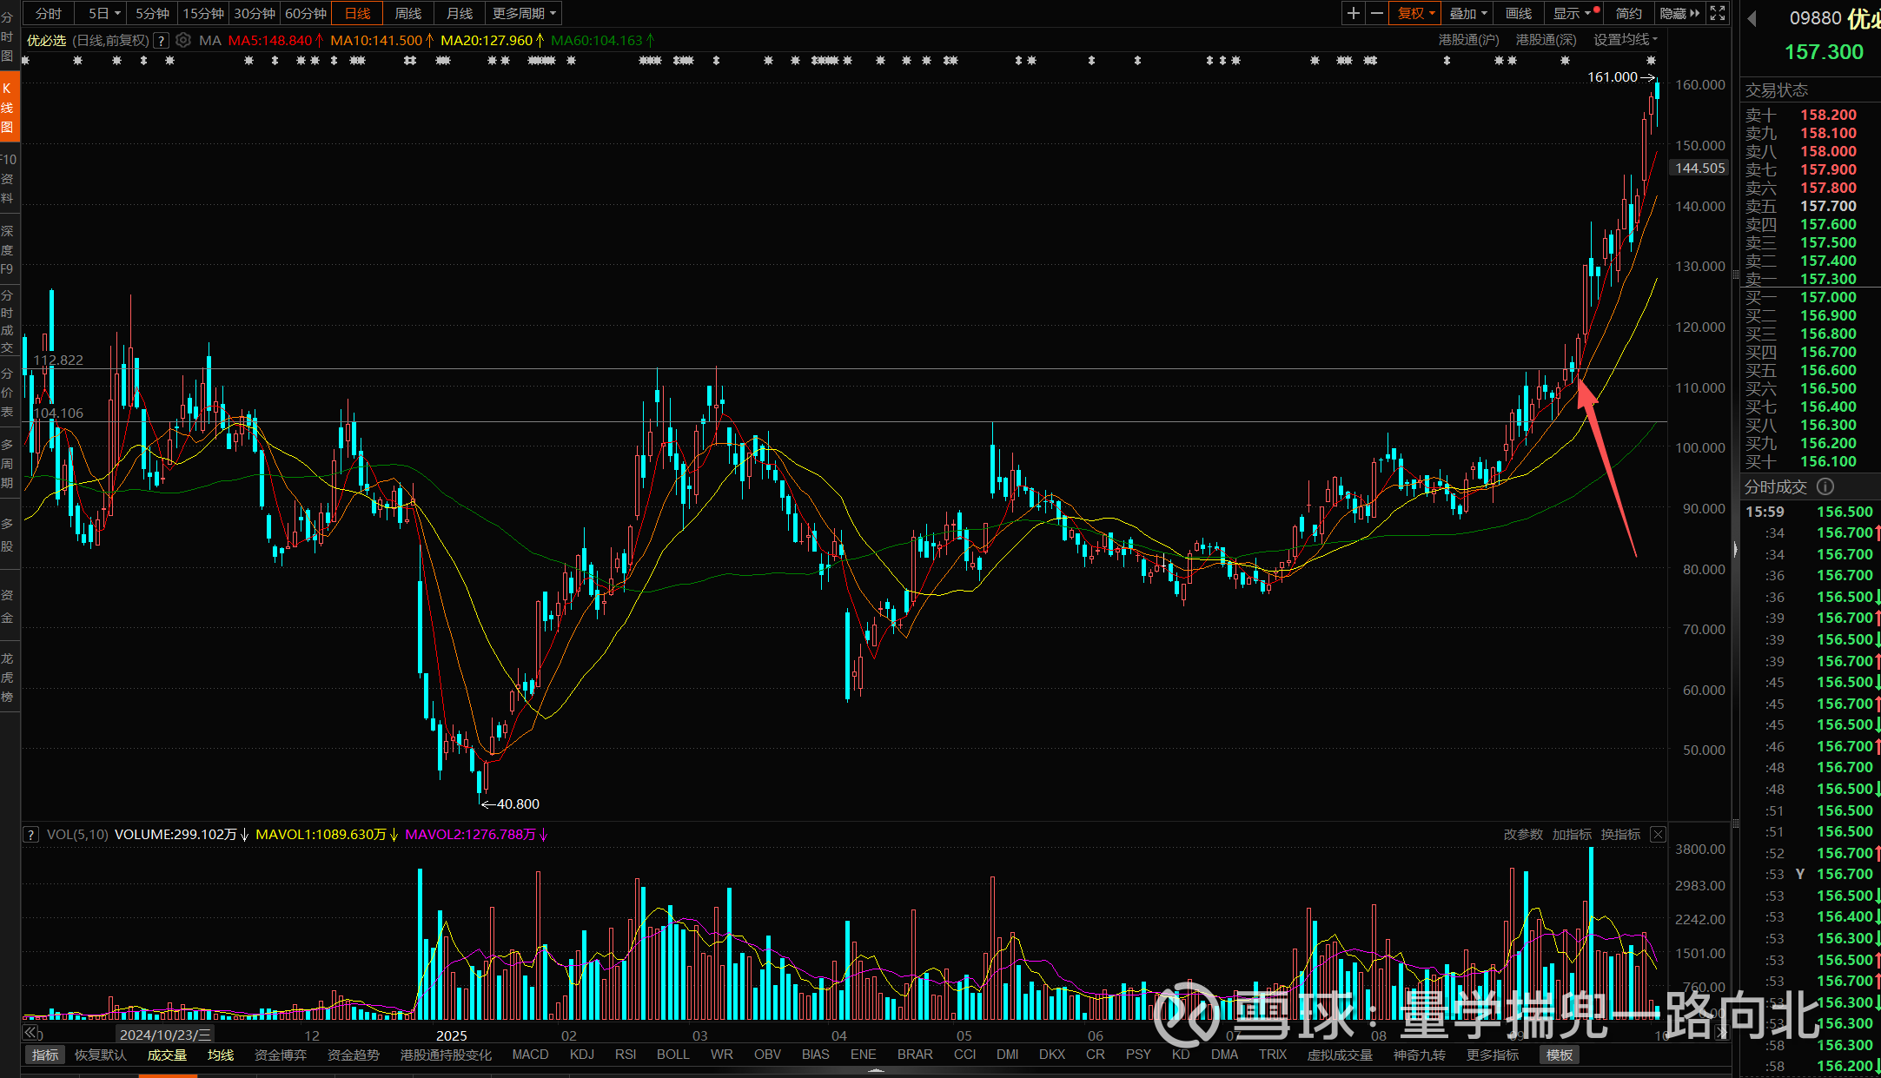Toggle 港股通(沪) overlay
The image size is (1881, 1078).
[1468, 40]
